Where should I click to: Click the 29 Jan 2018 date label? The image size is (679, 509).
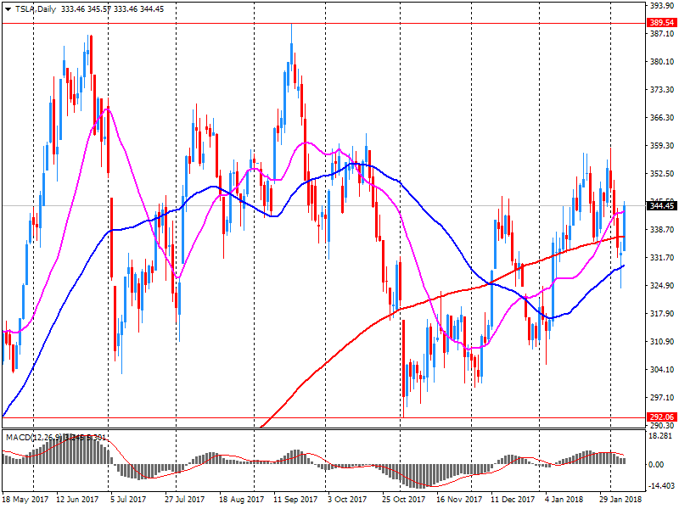(620, 500)
